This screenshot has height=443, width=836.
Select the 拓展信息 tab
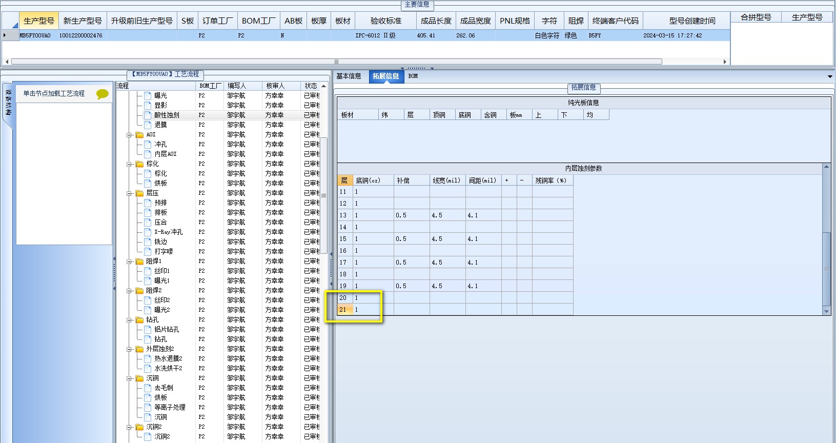pyautogui.click(x=385, y=76)
